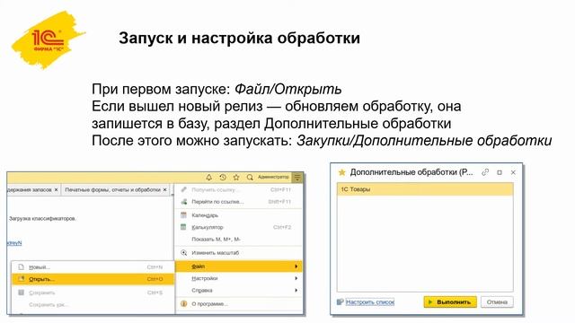Viewport: 575px width, 323px height.
Task: Expand the Настройки submenu
Action: (x=238, y=278)
